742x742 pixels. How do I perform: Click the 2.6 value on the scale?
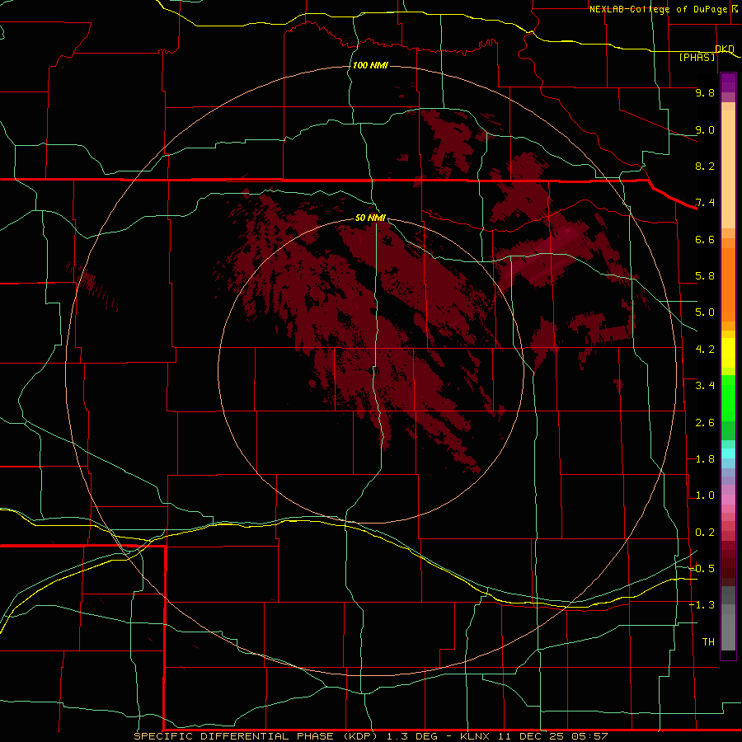(x=705, y=423)
